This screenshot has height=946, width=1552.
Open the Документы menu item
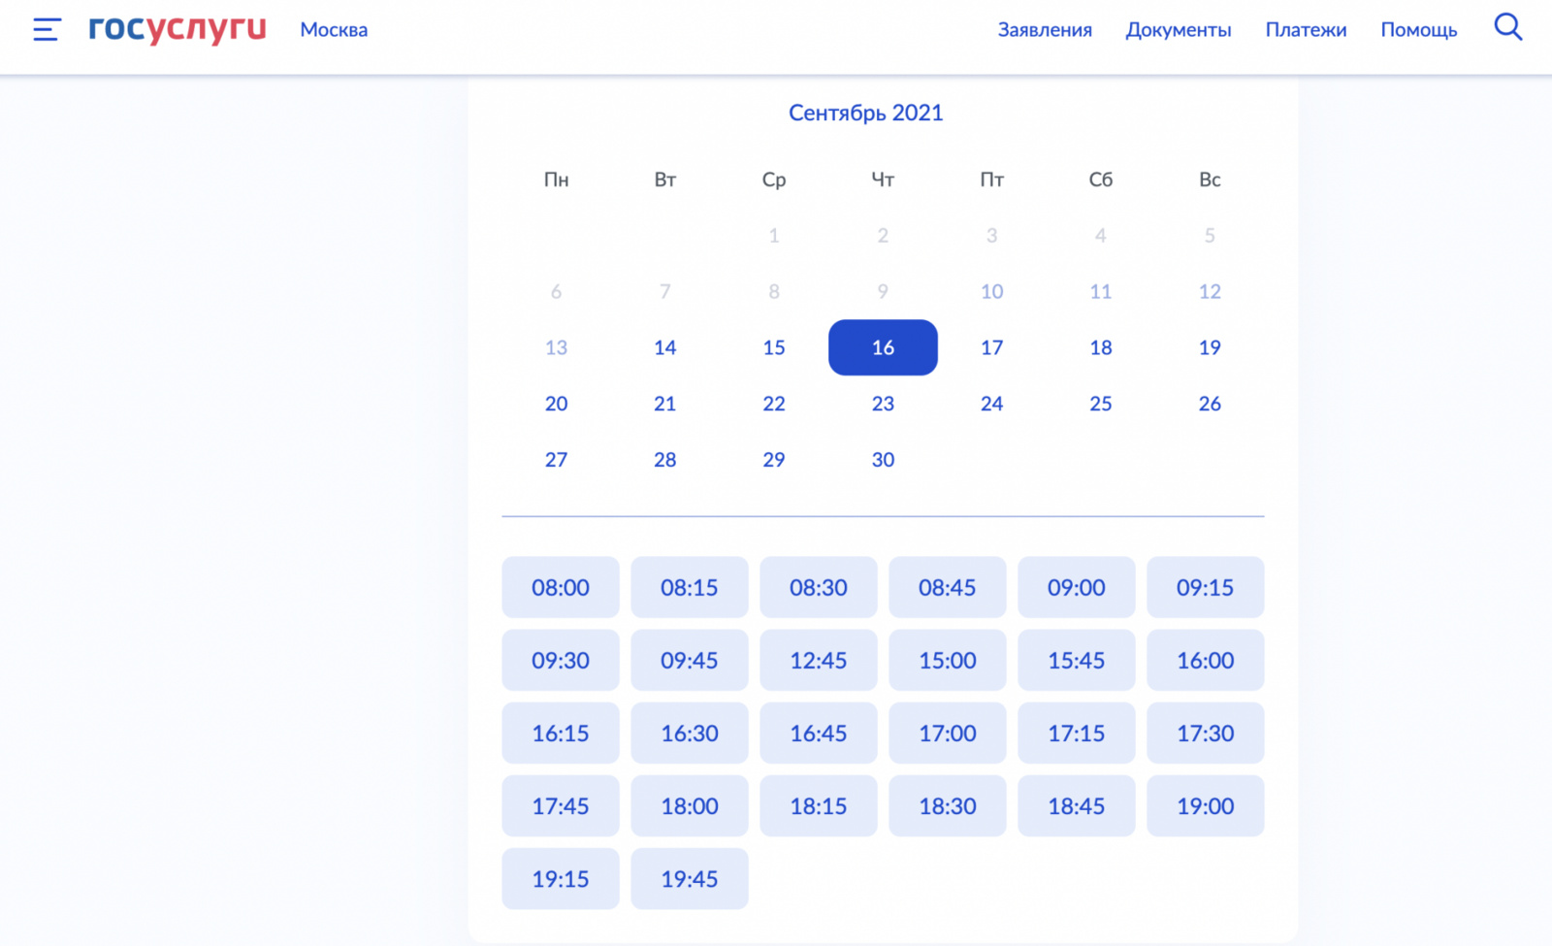[1179, 30]
